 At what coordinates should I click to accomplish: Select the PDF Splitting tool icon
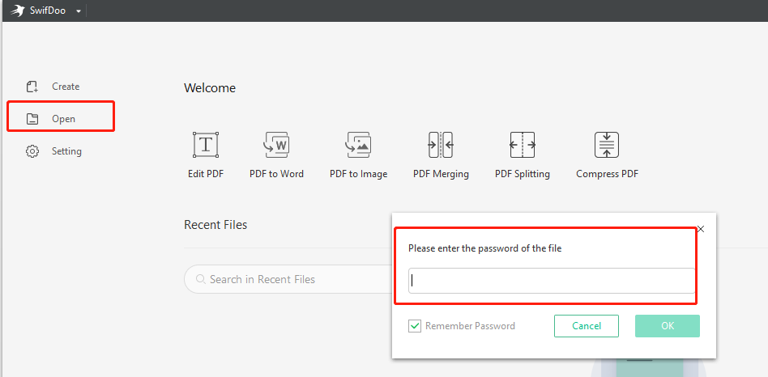[x=523, y=145]
